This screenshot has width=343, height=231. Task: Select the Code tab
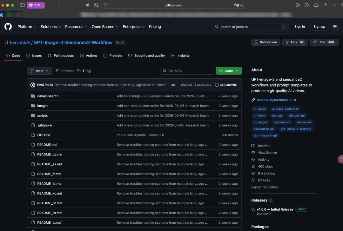[13, 56]
